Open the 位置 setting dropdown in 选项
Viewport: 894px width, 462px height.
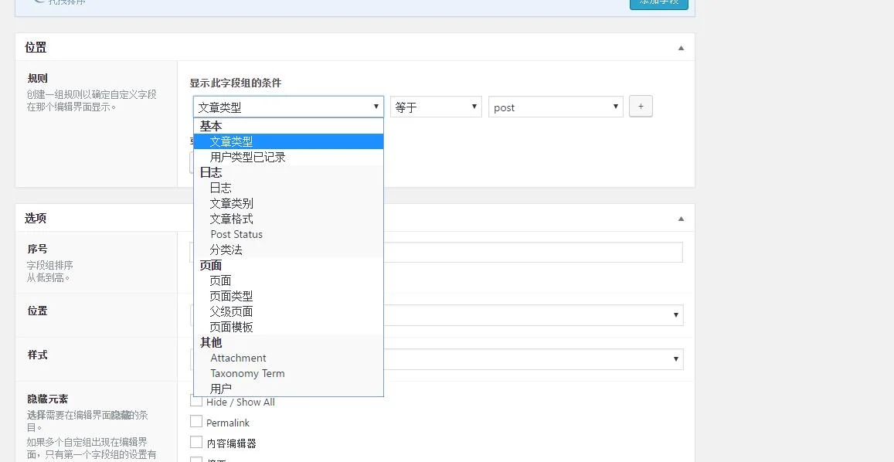pyautogui.click(x=437, y=314)
